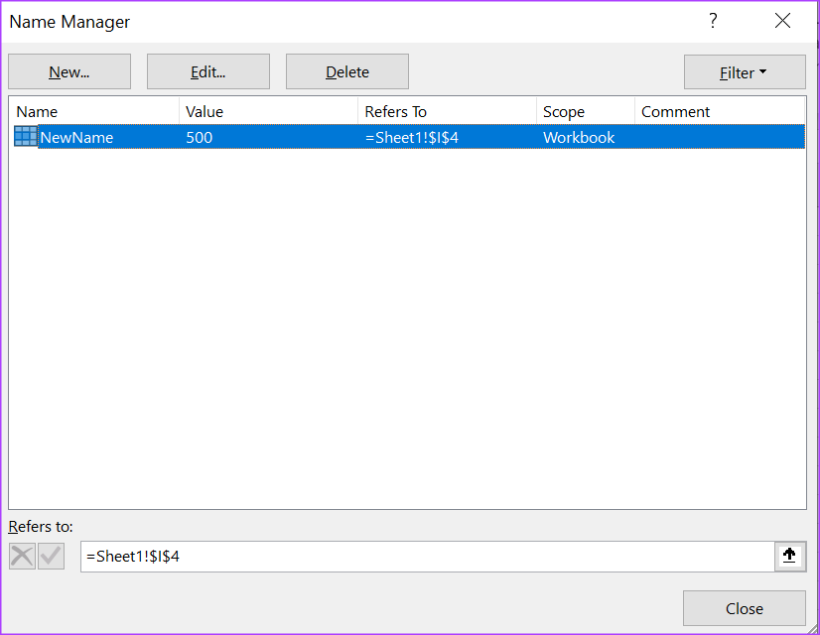Sort by the Name column header
Viewport: 820px width, 635px height.
pos(94,111)
